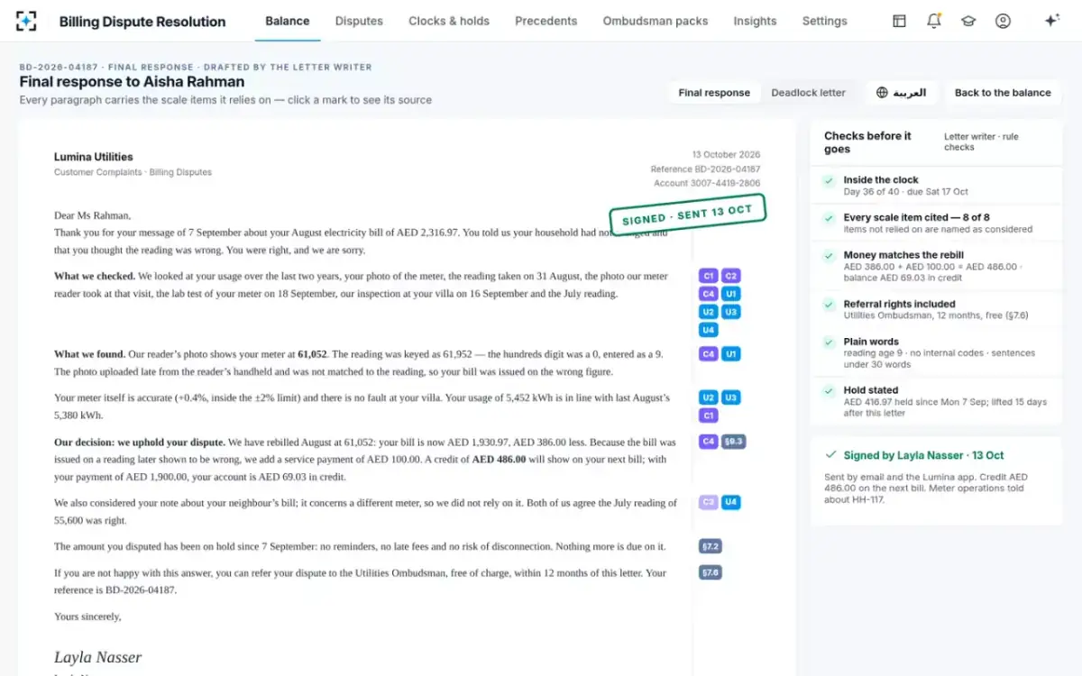Click 'Hold stated' check row
This screenshot has width=1082, height=676.
click(x=936, y=402)
